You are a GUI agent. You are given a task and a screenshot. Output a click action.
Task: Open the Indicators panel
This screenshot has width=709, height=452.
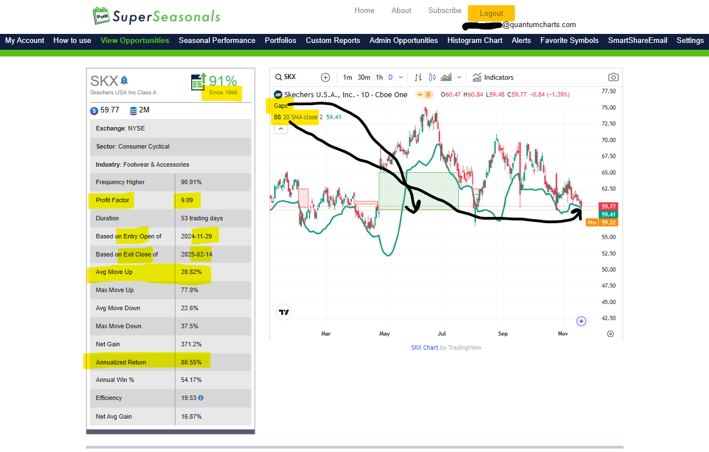[x=493, y=77]
